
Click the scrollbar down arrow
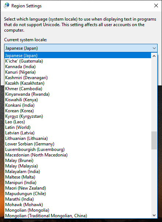[x=154, y=215]
